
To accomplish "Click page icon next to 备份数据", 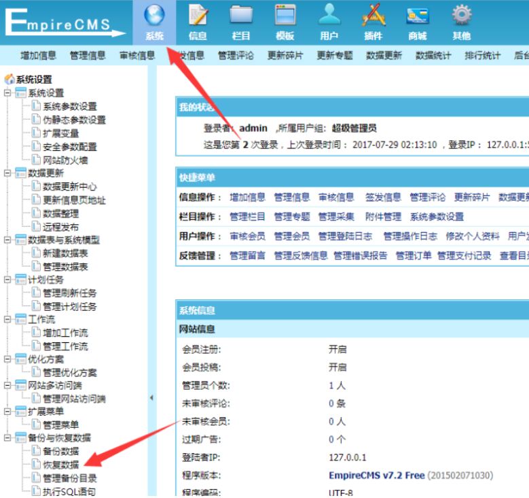I will 36,450.
